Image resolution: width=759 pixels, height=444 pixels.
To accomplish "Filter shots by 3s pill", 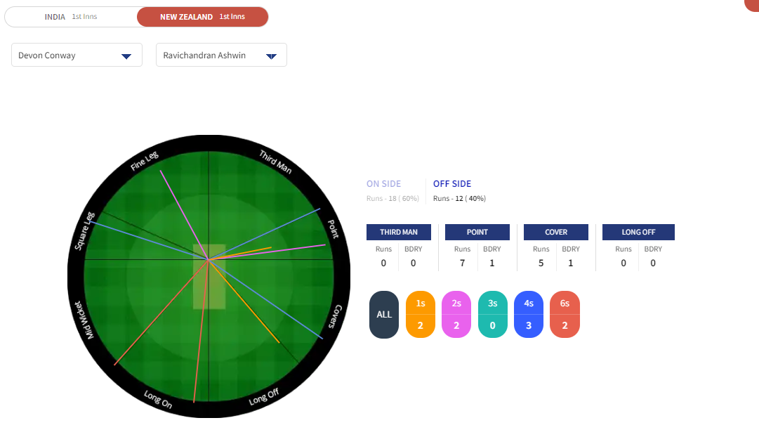I will point(493,315).
